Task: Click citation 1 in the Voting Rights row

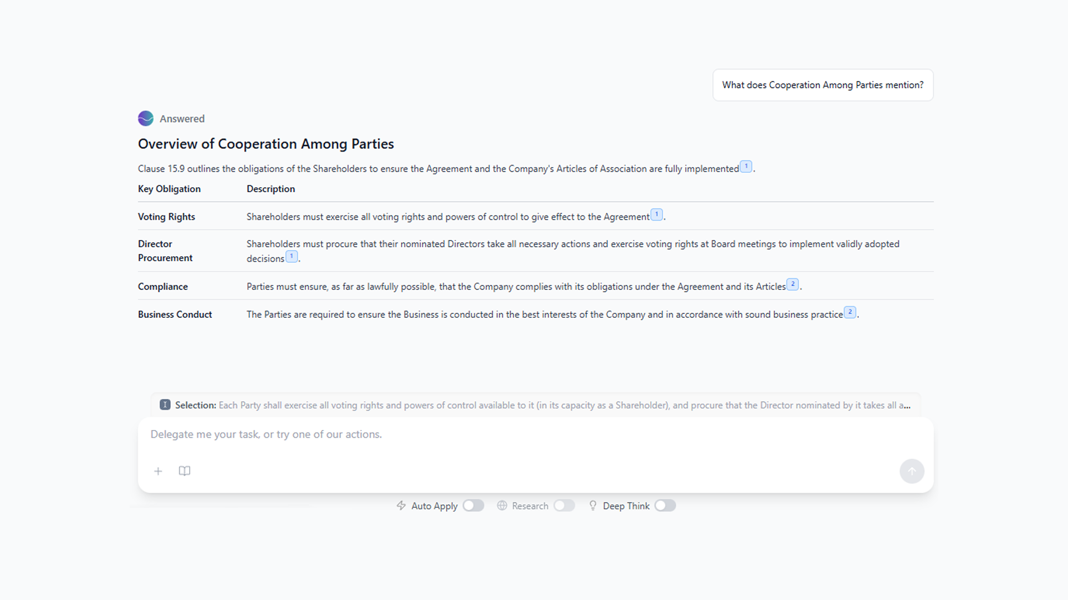Action: tap(656, 214)
